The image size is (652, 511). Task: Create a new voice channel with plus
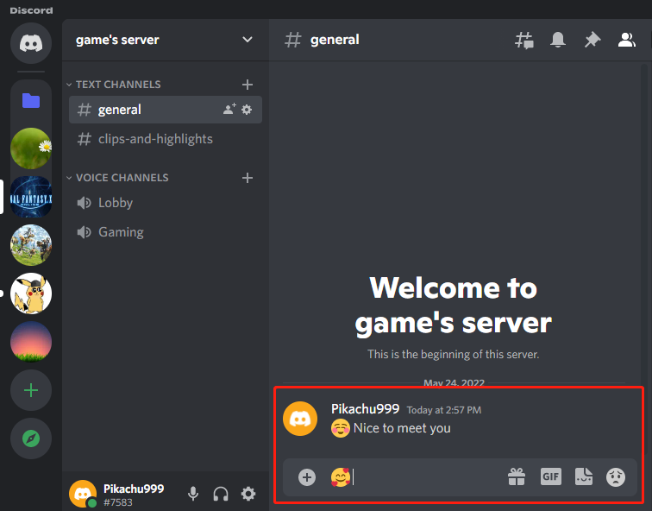tap(248, 178)
